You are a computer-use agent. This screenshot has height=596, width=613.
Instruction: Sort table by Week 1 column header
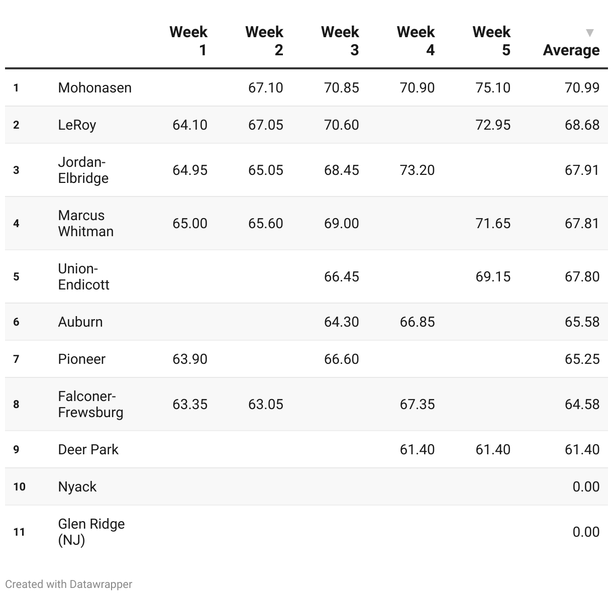coord(188,41)
